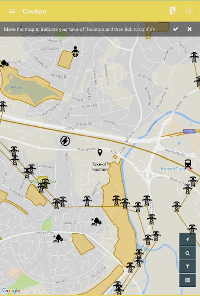Tap the park icon near Rushey Way
200x296 pixels.
(58, 239)
